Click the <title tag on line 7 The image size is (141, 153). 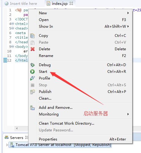point(21,37)
